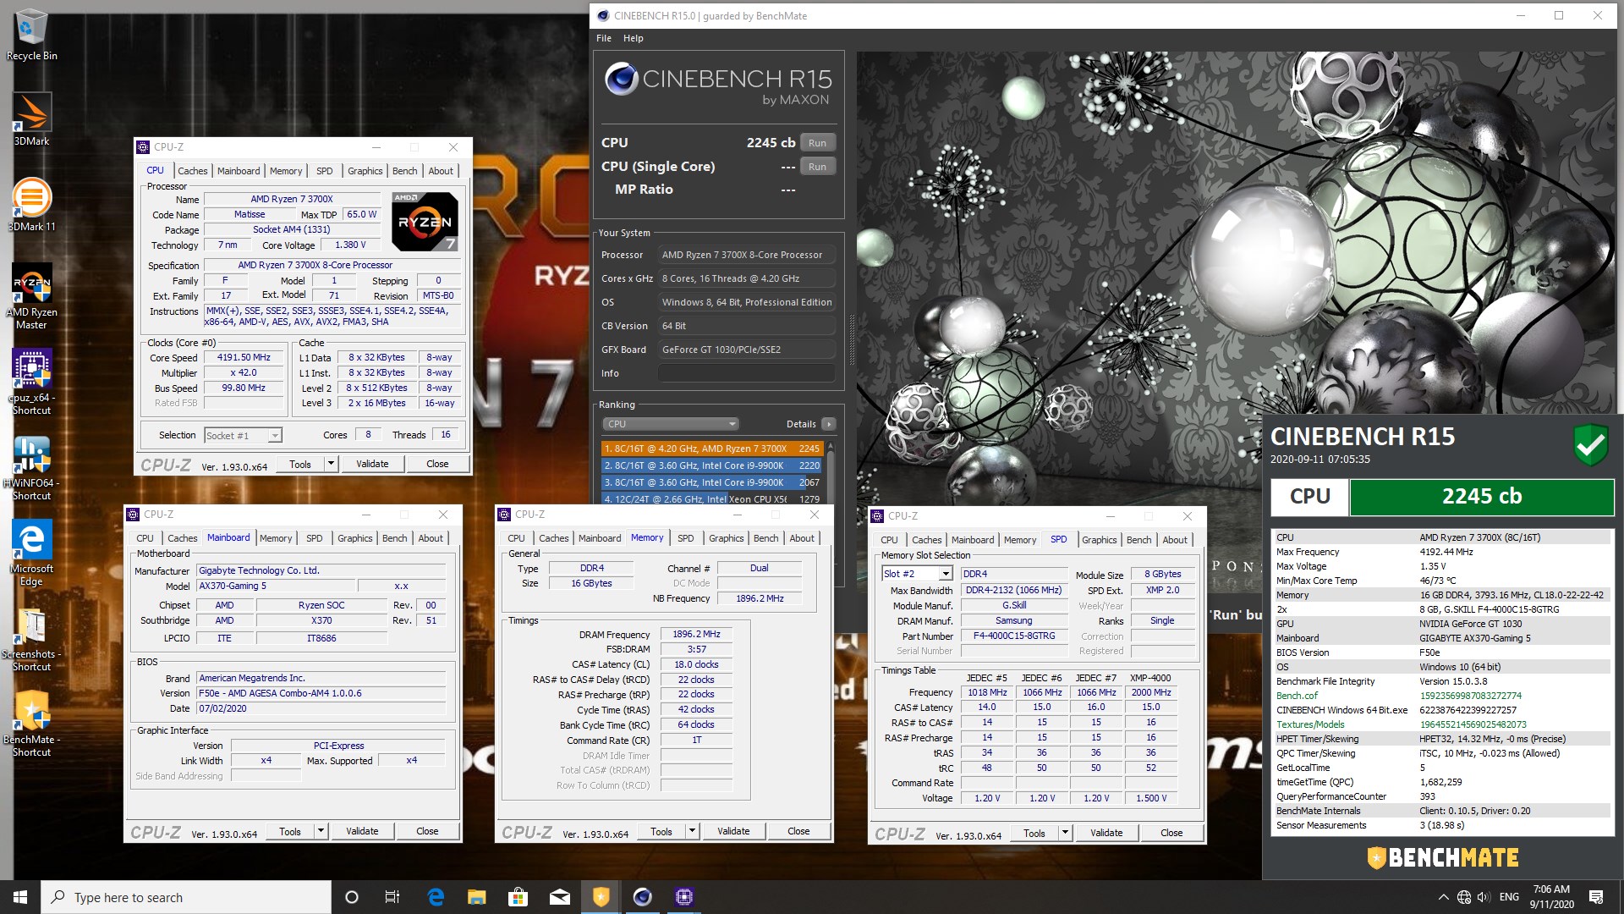Click the Cinebench Info field
Viewport: 1624px width, 914px height.
point(747,373)
